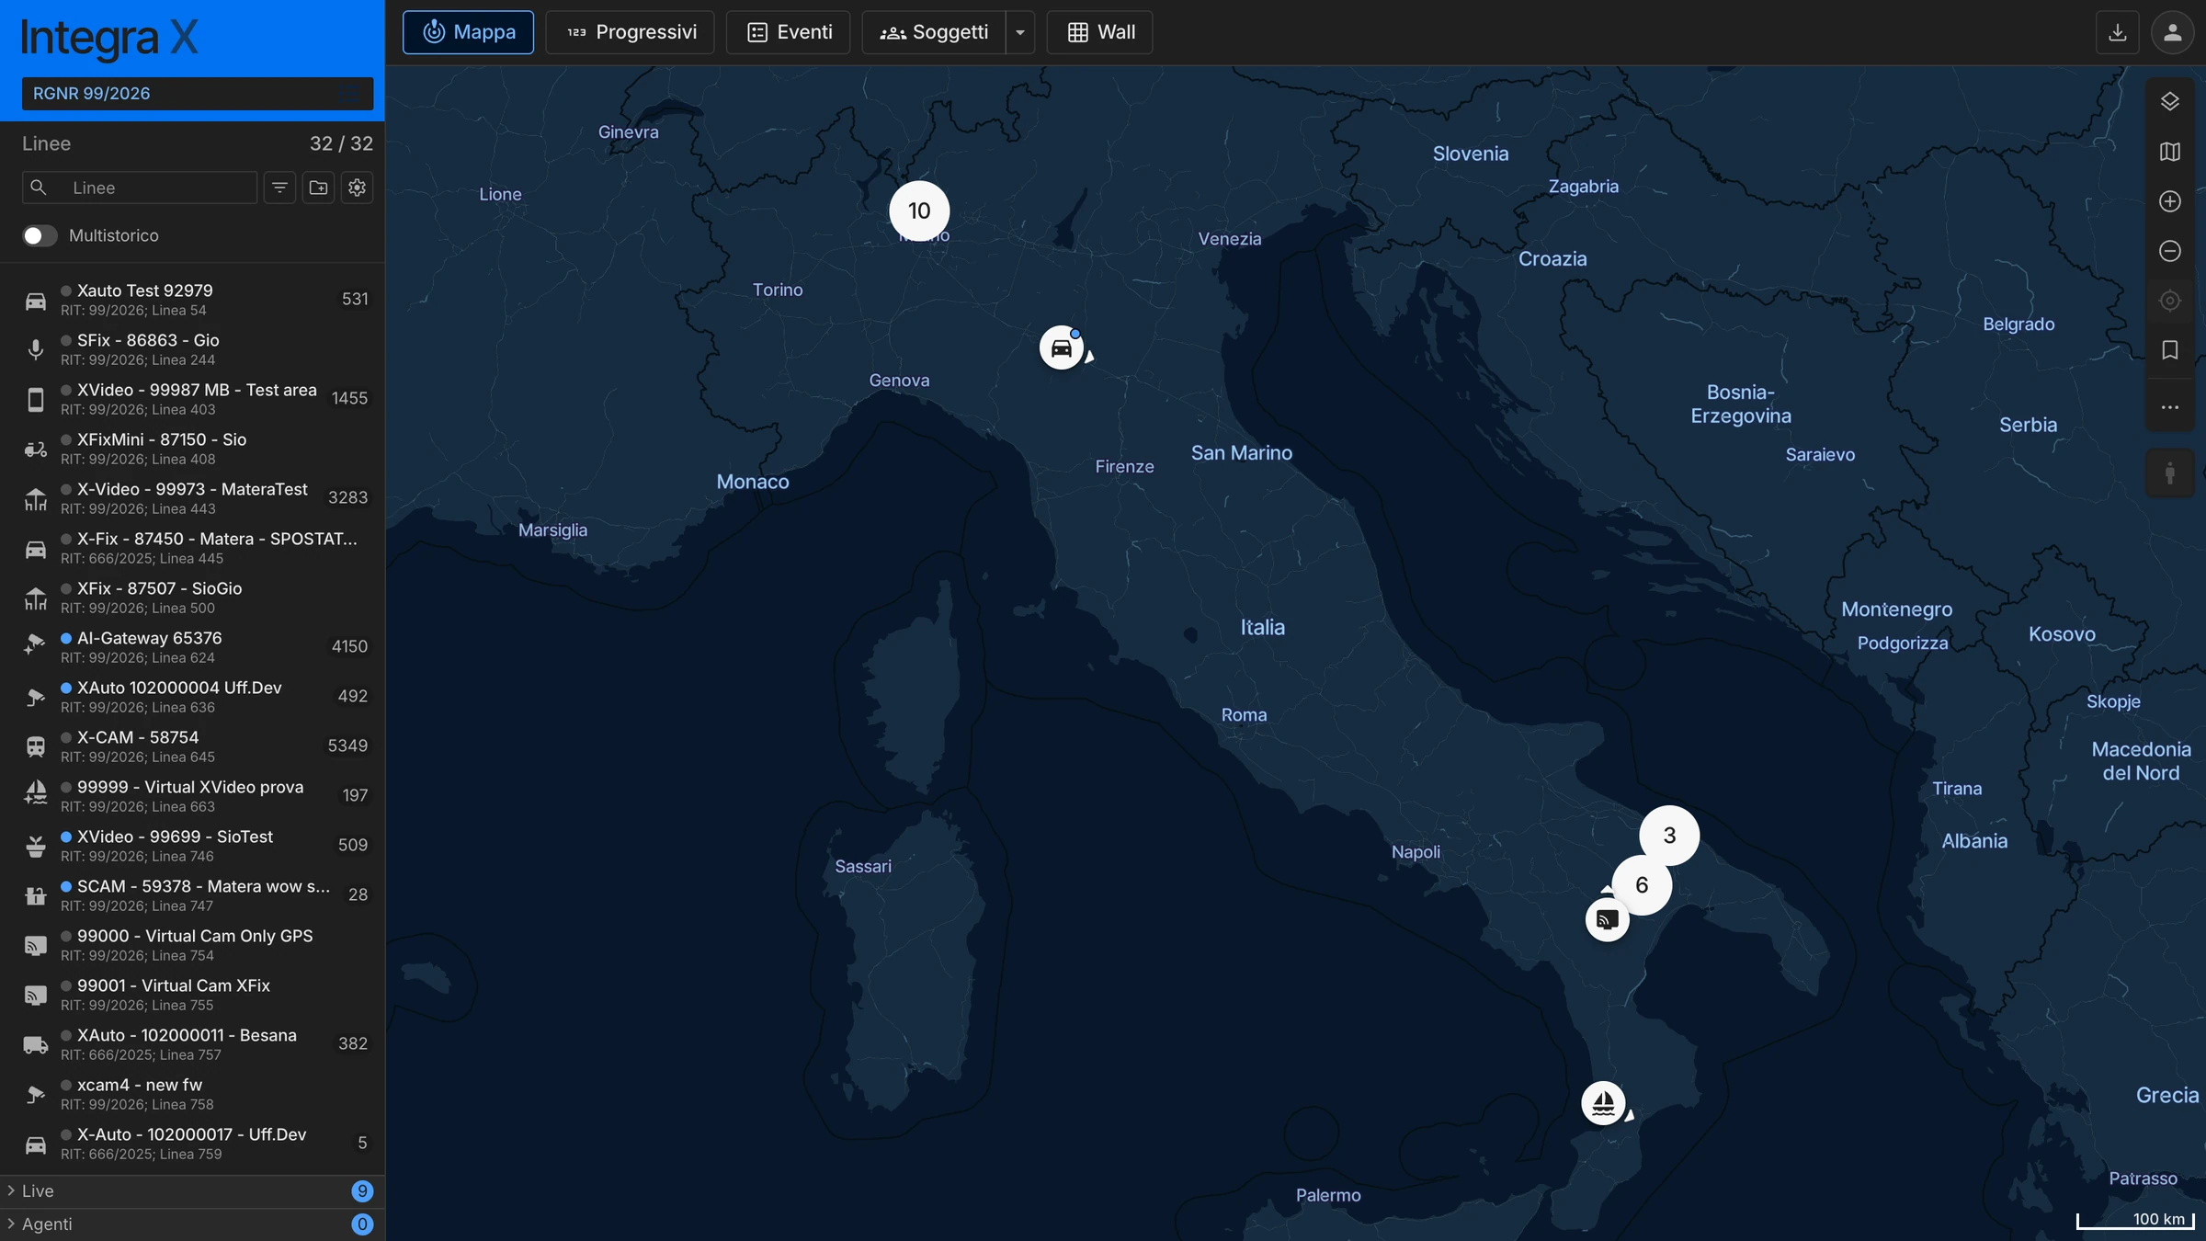The height and width of the screenshot is (1241, 2206).
Task: Expand the Agenti section
Action: tap(192, 1224)
